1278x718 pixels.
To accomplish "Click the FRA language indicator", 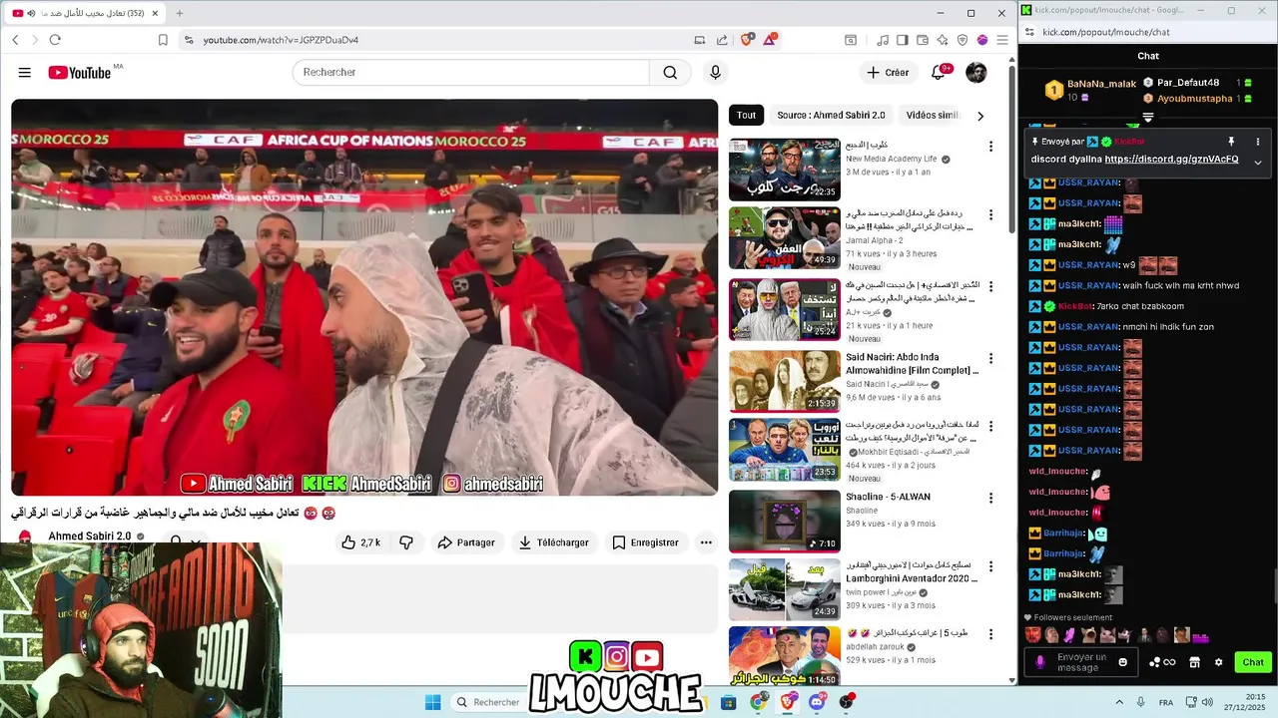I will click(x=1166, y=703).
